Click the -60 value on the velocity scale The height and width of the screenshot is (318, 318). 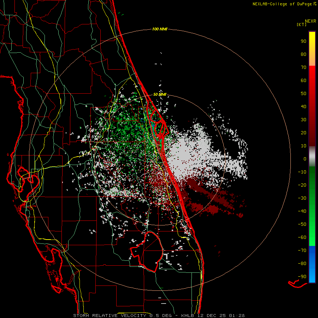(x=302, y=237)
